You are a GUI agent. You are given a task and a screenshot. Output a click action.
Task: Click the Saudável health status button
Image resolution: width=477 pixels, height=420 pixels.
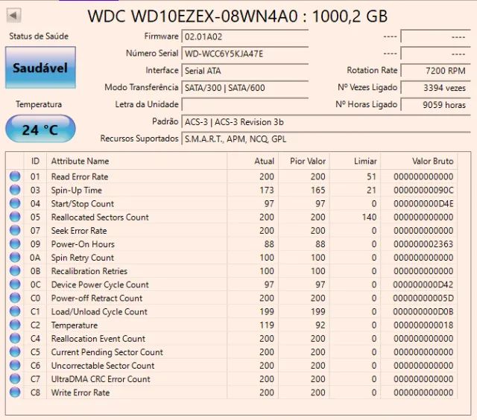(40, 68)
